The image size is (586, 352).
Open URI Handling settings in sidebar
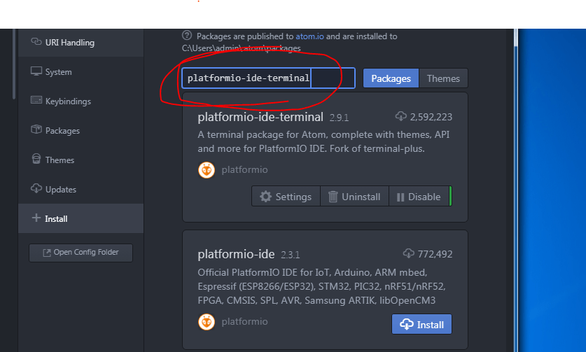point(81,43)
